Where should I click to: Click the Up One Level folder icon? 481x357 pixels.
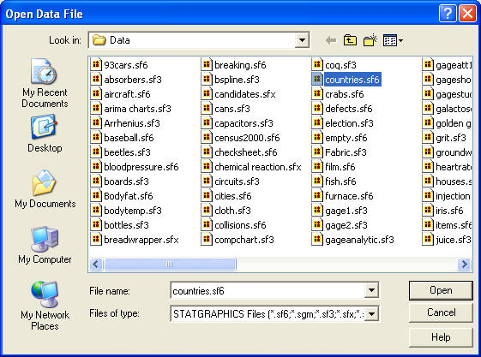(x=350, y=40)
